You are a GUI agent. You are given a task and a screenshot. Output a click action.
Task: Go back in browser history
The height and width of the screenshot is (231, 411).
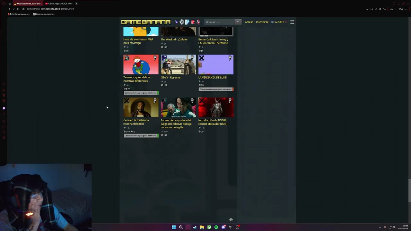pyautogui.click(x=10, y=9)
